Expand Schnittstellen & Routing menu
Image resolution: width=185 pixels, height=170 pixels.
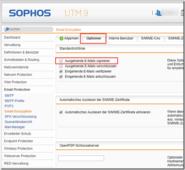pos(28,60)
